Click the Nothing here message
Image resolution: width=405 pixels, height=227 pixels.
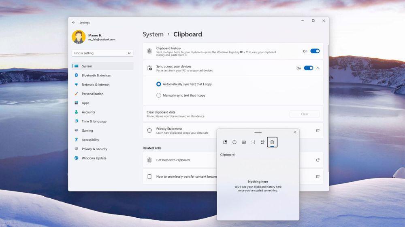tap(258, 182)
